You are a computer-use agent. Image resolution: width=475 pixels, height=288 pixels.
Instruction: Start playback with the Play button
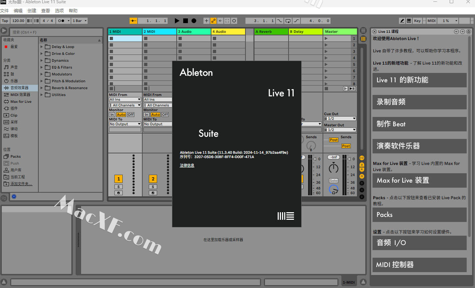[x=177, y=21]
